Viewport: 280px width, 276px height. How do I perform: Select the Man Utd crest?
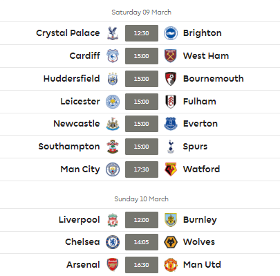pos(171,265)
